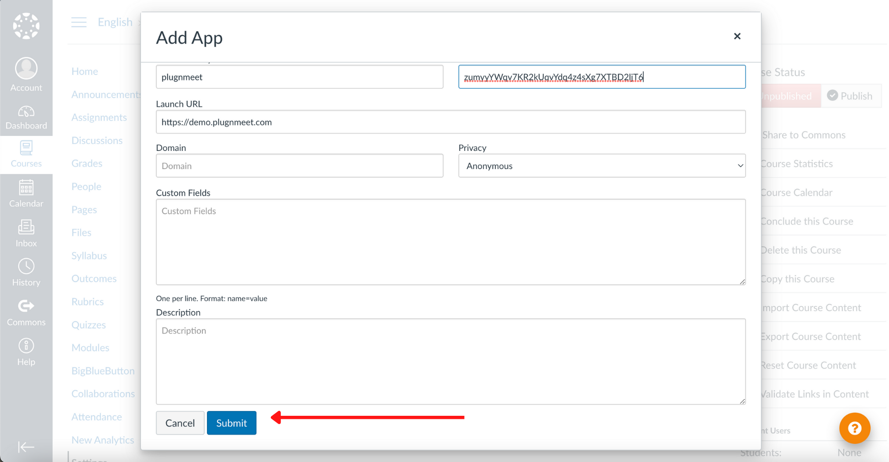889x462 pixels.
Task: Close the Add App dialog
Action: tap(737, 36)
